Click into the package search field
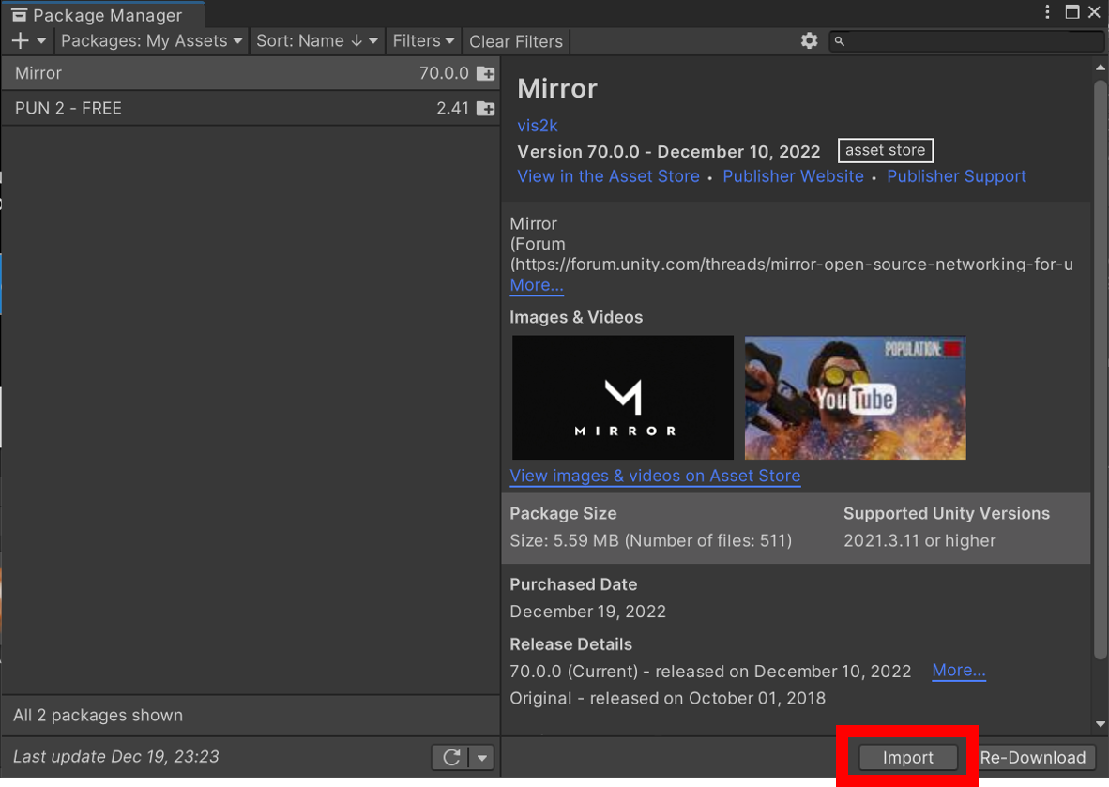 pos(965,41)
